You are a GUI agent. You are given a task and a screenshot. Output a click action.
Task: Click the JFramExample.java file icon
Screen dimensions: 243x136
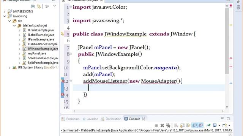[x=24, y=30]
